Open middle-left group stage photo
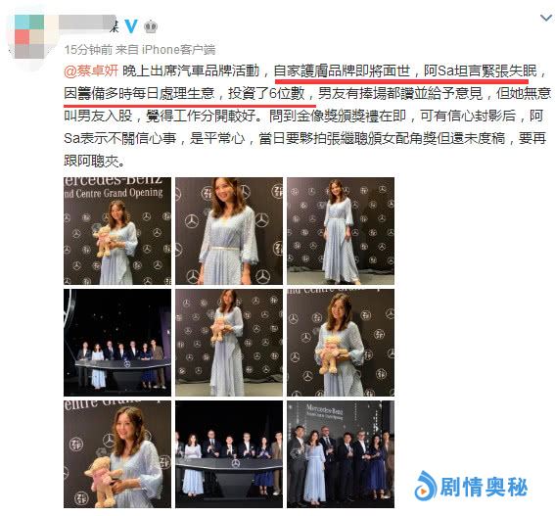 (117, 343)
